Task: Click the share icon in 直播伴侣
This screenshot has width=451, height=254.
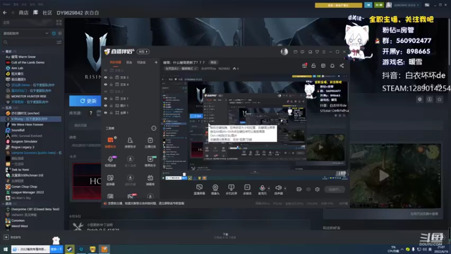Action: coord(342,65)
